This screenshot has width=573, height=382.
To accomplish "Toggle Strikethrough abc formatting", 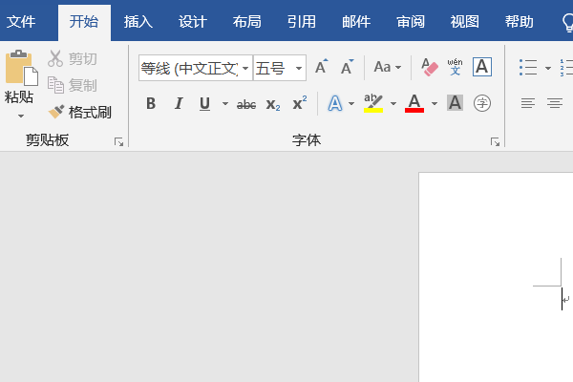I will 246,105.
